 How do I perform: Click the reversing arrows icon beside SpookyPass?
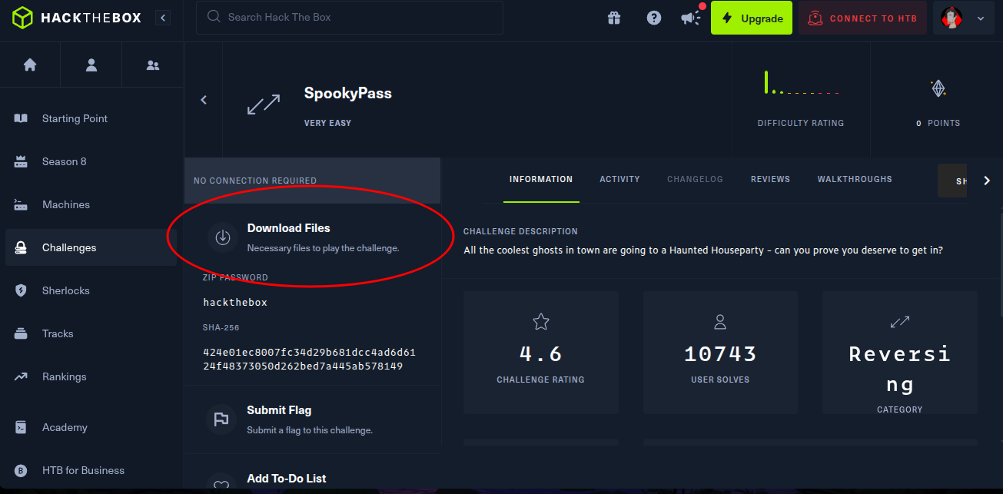pos(264,105)
